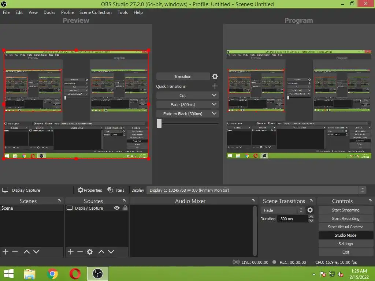The image size is (375, 281).
Task: Launch Google Chrome from the taskbar
Action: (52, 274)
